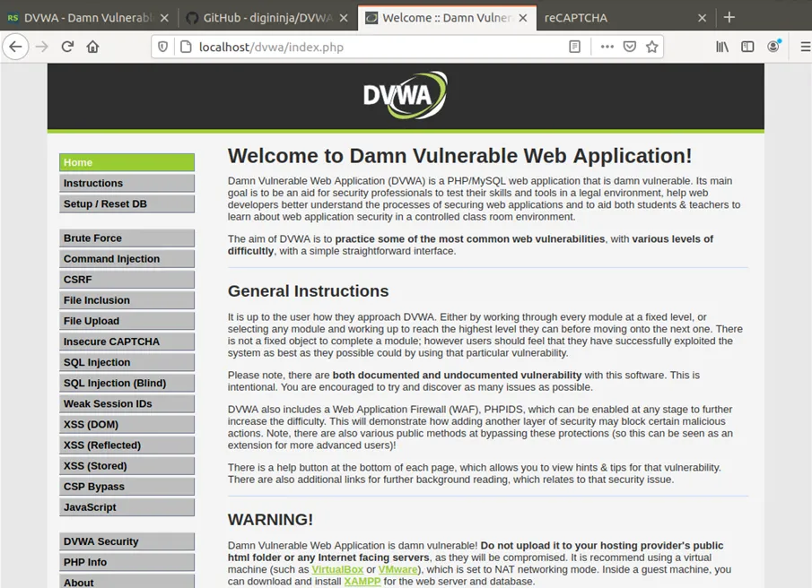Image resolution: width=812 pixels, height=588 pixels.
Task: Open the File Upload module
Action: tap(127, 321)
